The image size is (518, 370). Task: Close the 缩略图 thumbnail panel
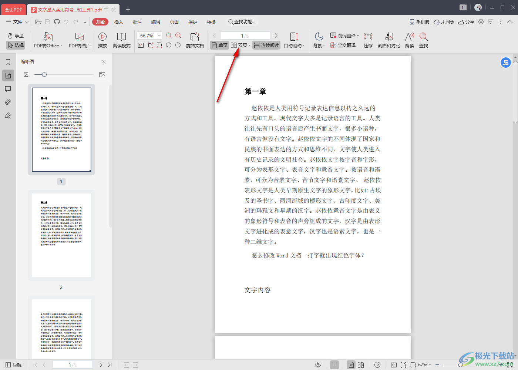click(x=104, y=62)
